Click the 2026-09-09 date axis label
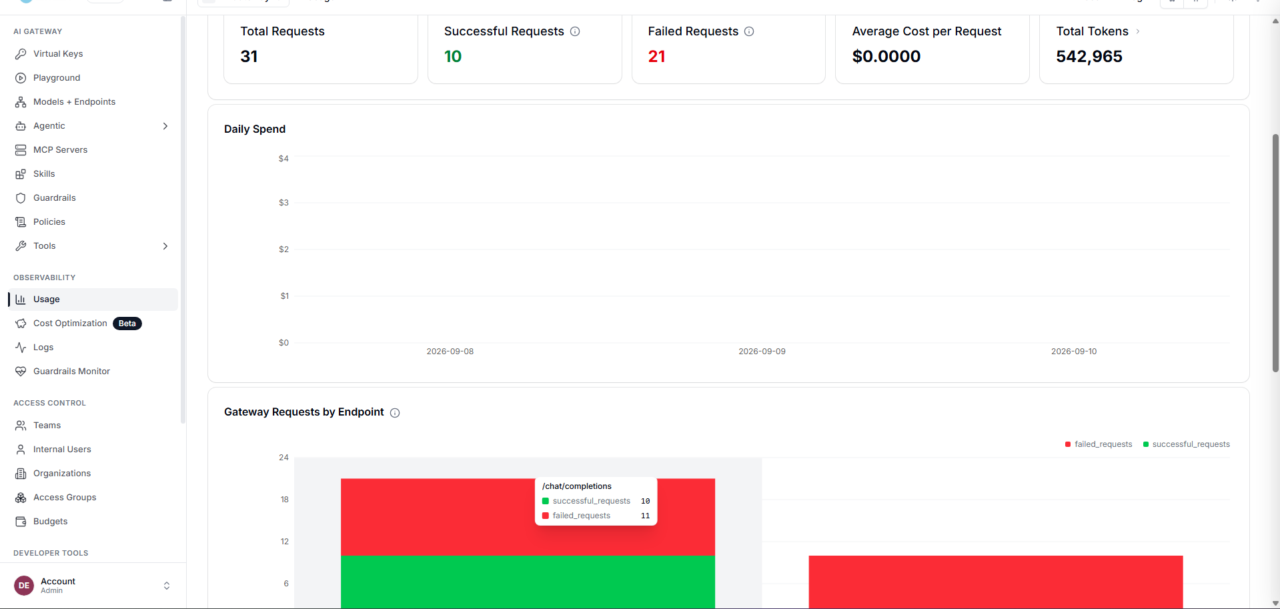The image size is (1280, 609). click(x=762, y=352)
